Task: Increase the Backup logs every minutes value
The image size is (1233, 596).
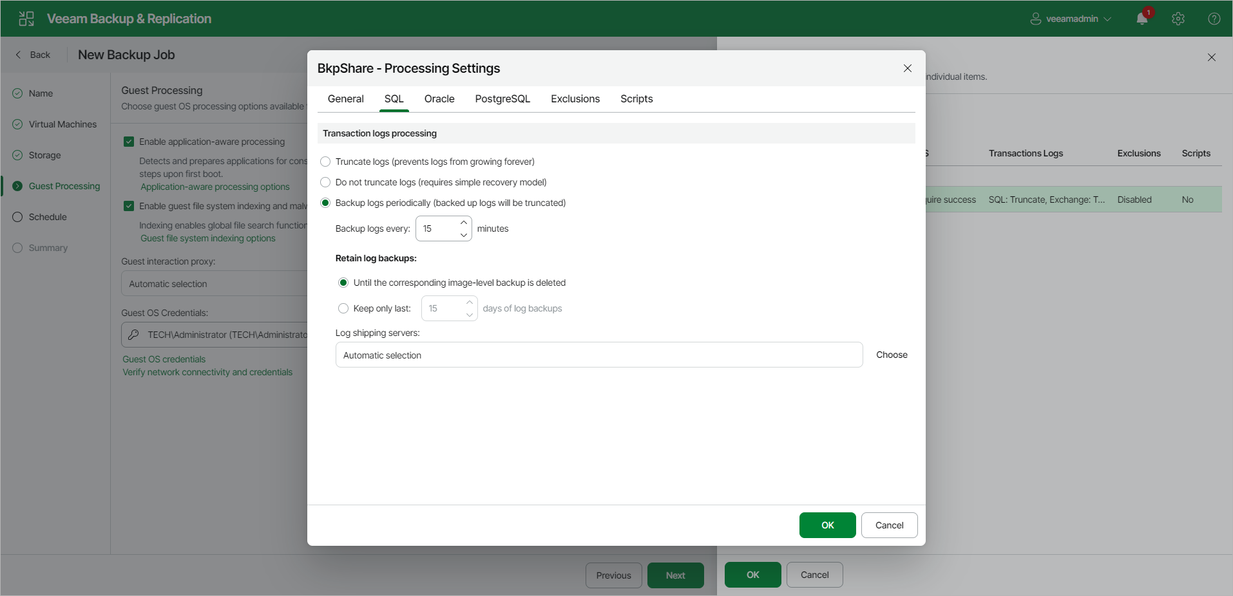Action: 464,223
